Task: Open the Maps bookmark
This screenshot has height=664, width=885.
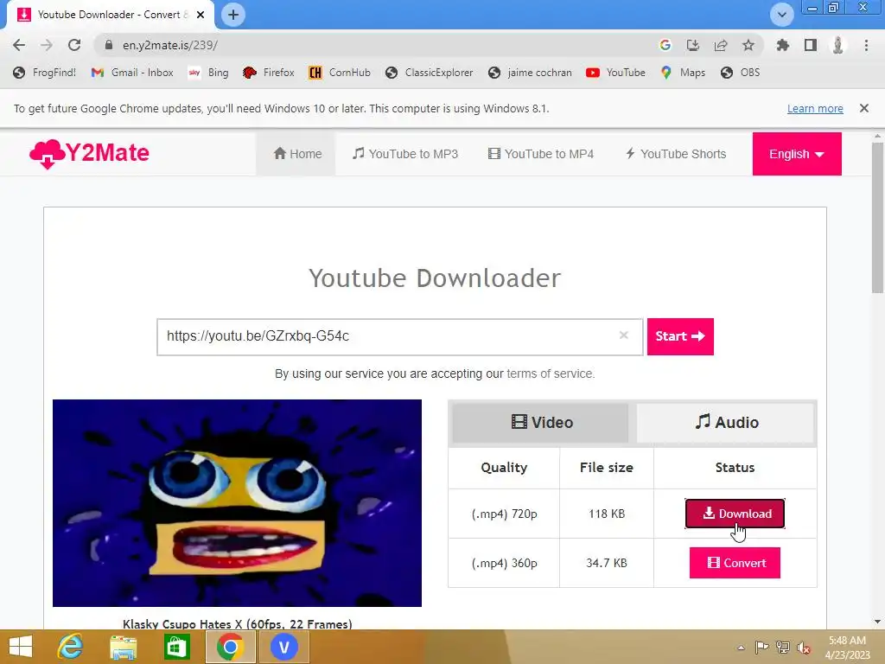Action: 683,73
